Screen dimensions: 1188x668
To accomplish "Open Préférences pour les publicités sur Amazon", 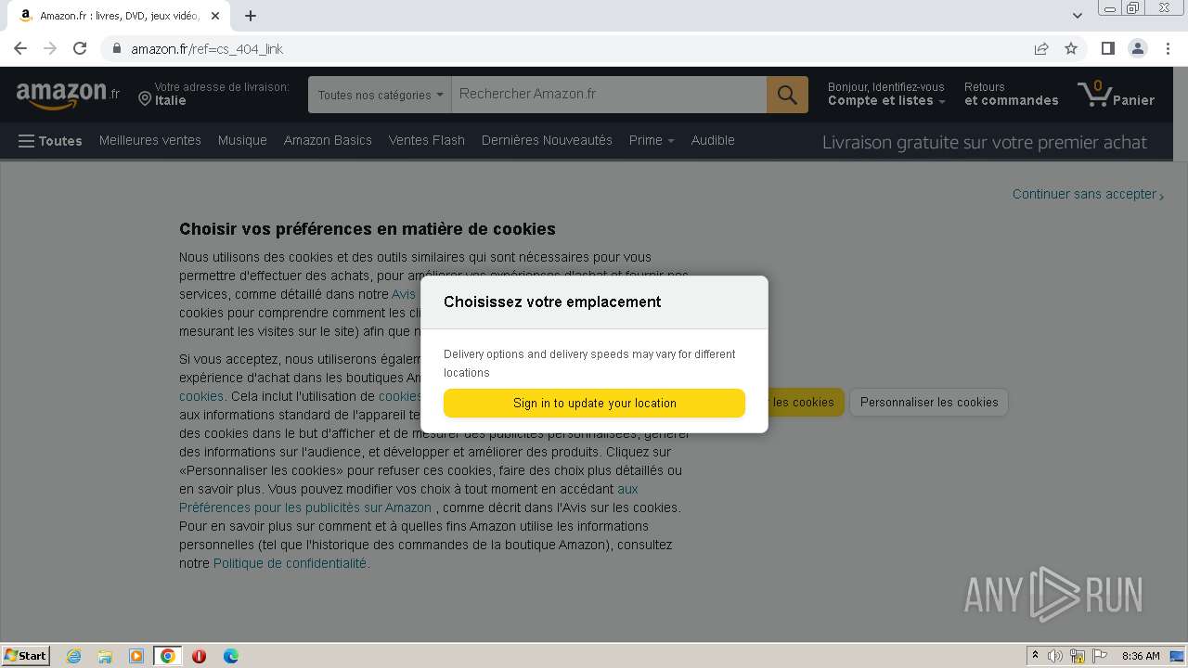I will [305, 507].
